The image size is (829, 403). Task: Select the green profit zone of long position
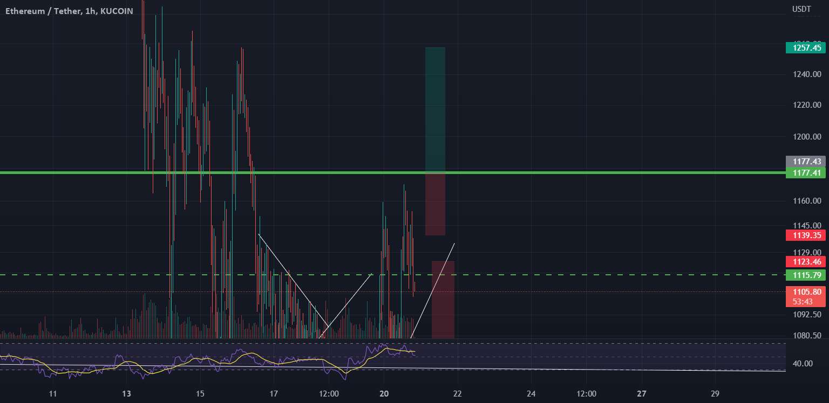tap(435, 110)
